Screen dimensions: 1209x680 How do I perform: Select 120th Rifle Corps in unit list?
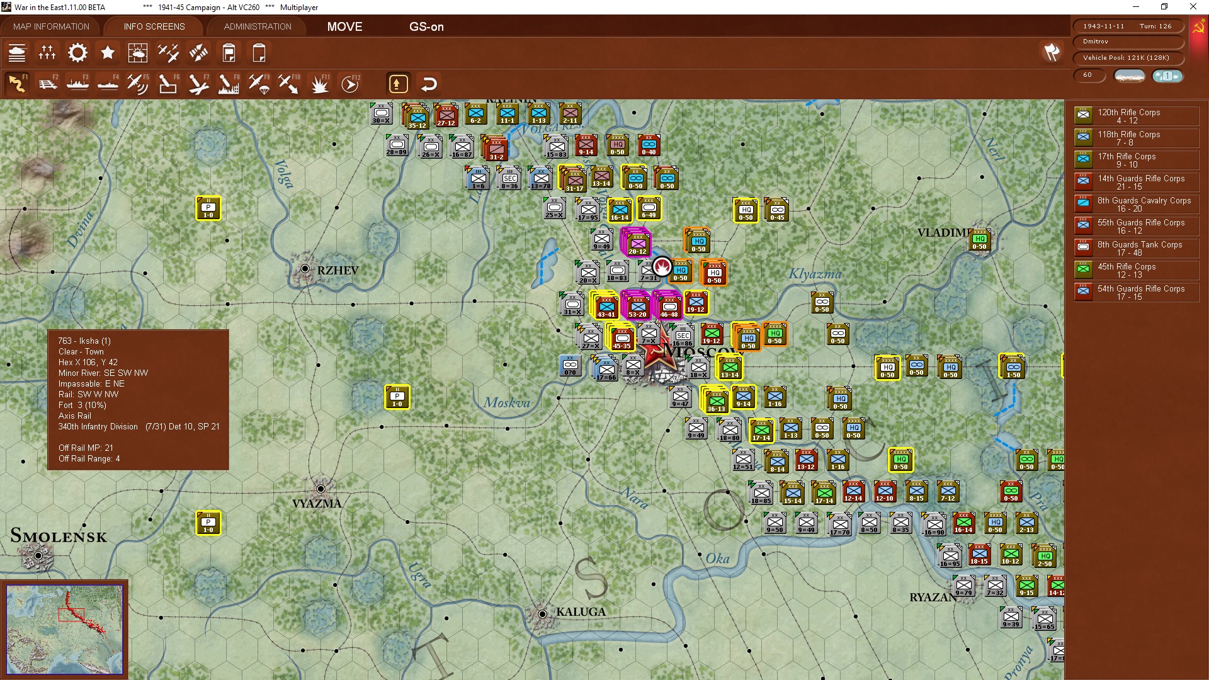coord(1137,116)
